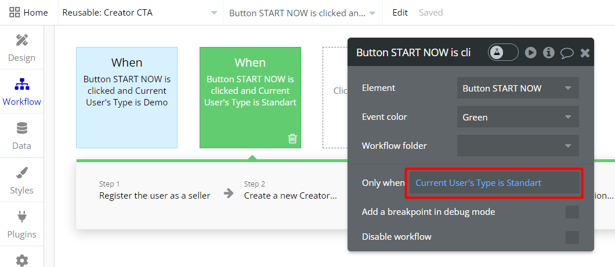This screenshot has width=615, height=267.
Task: Switch to the Workflow tab
Action: [x=21, y=92]
